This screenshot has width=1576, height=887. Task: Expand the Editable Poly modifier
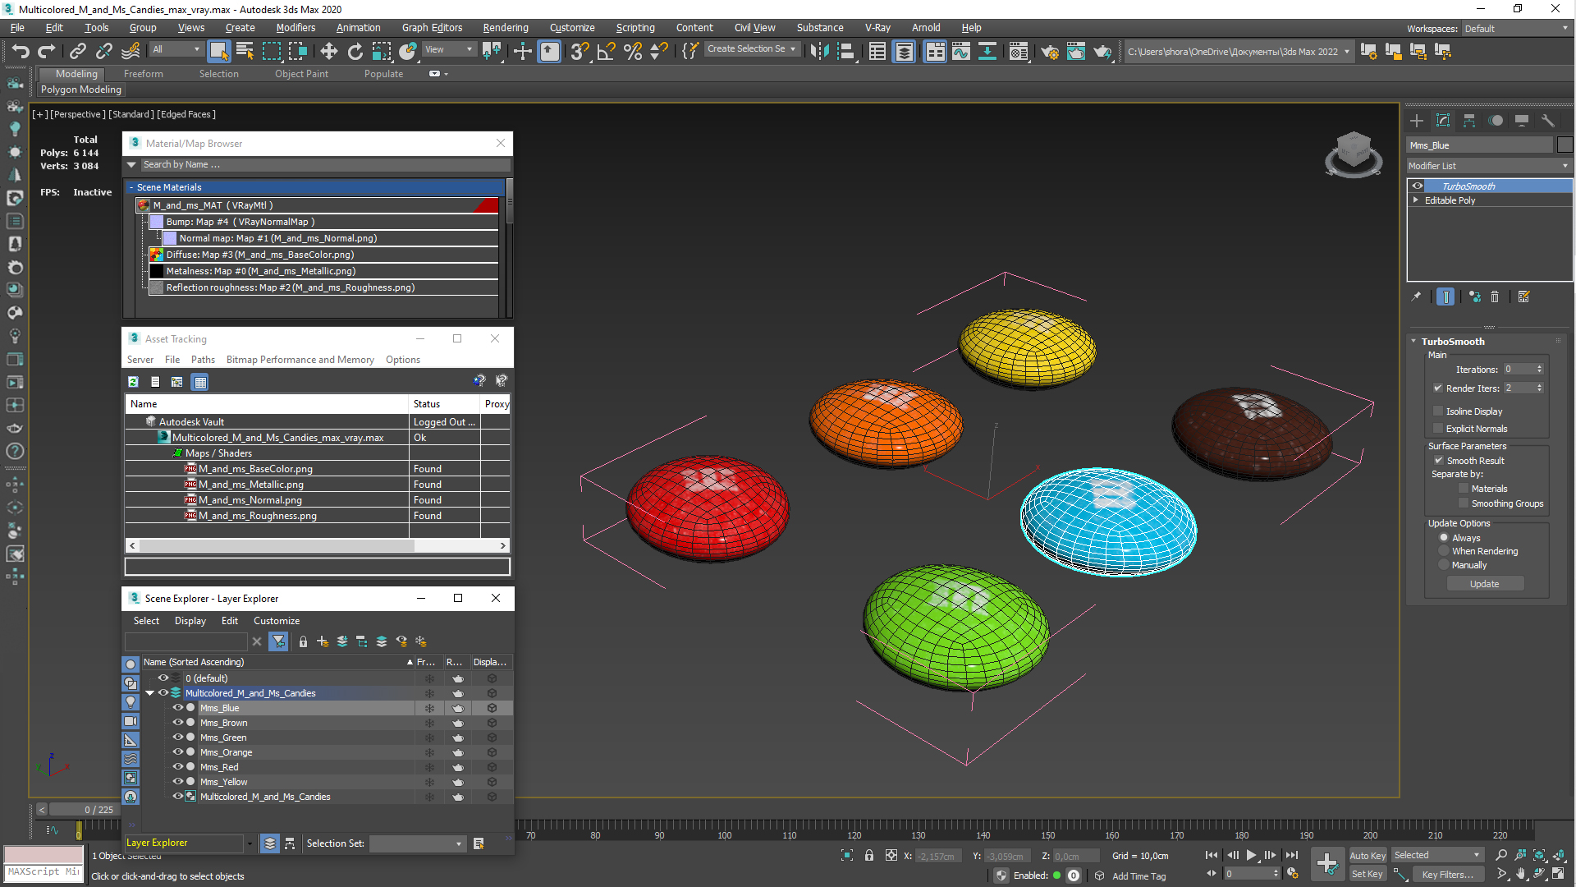pyautogui.click(x=1416, y=200)
